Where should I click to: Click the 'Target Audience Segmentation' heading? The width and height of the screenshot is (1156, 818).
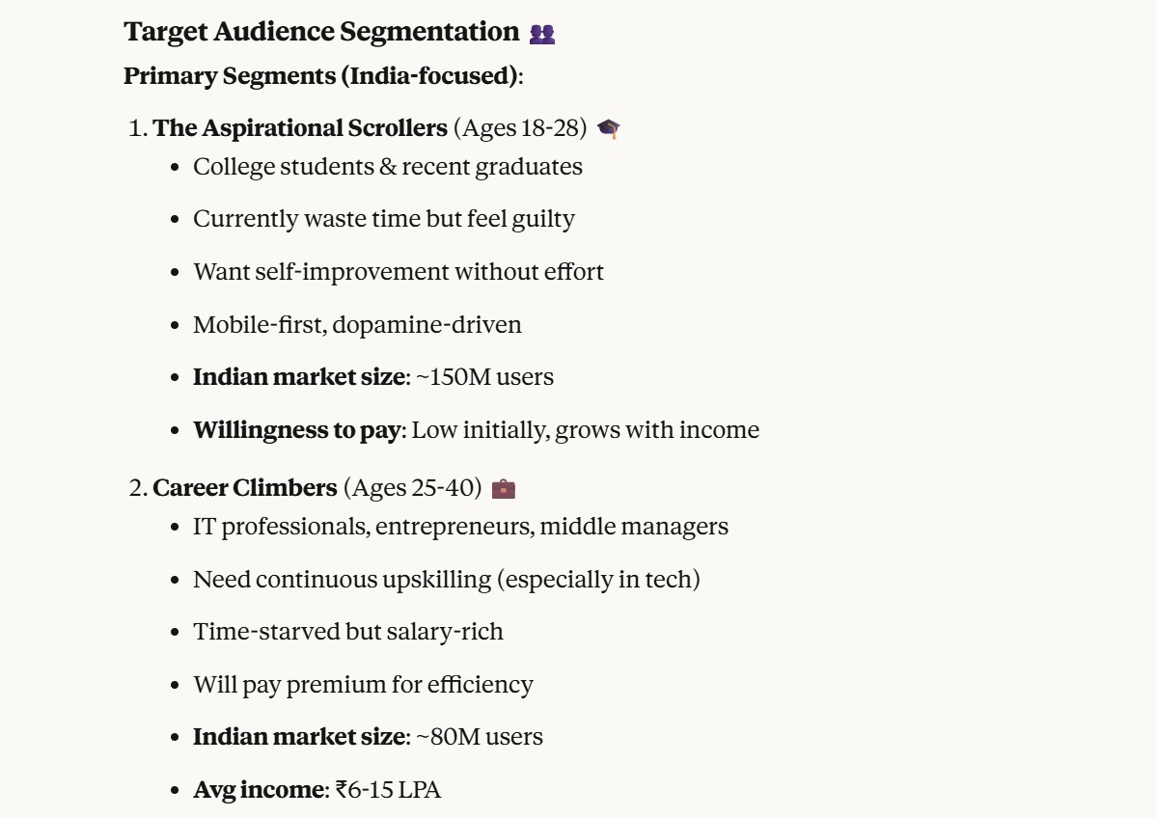[x=321, y=32]
